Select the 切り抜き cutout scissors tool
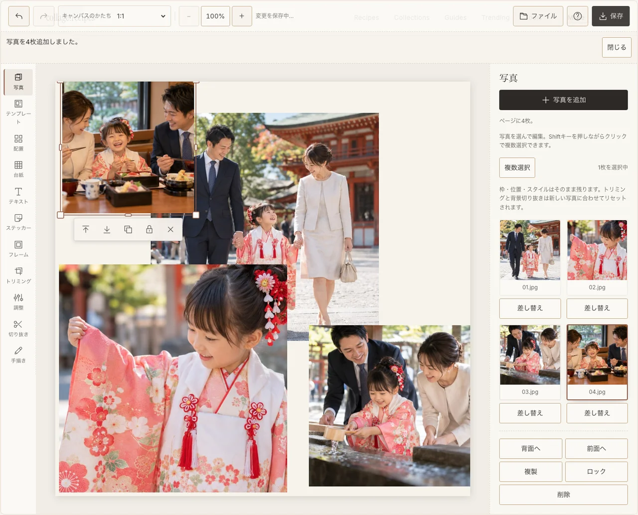 tap(18, 328)
